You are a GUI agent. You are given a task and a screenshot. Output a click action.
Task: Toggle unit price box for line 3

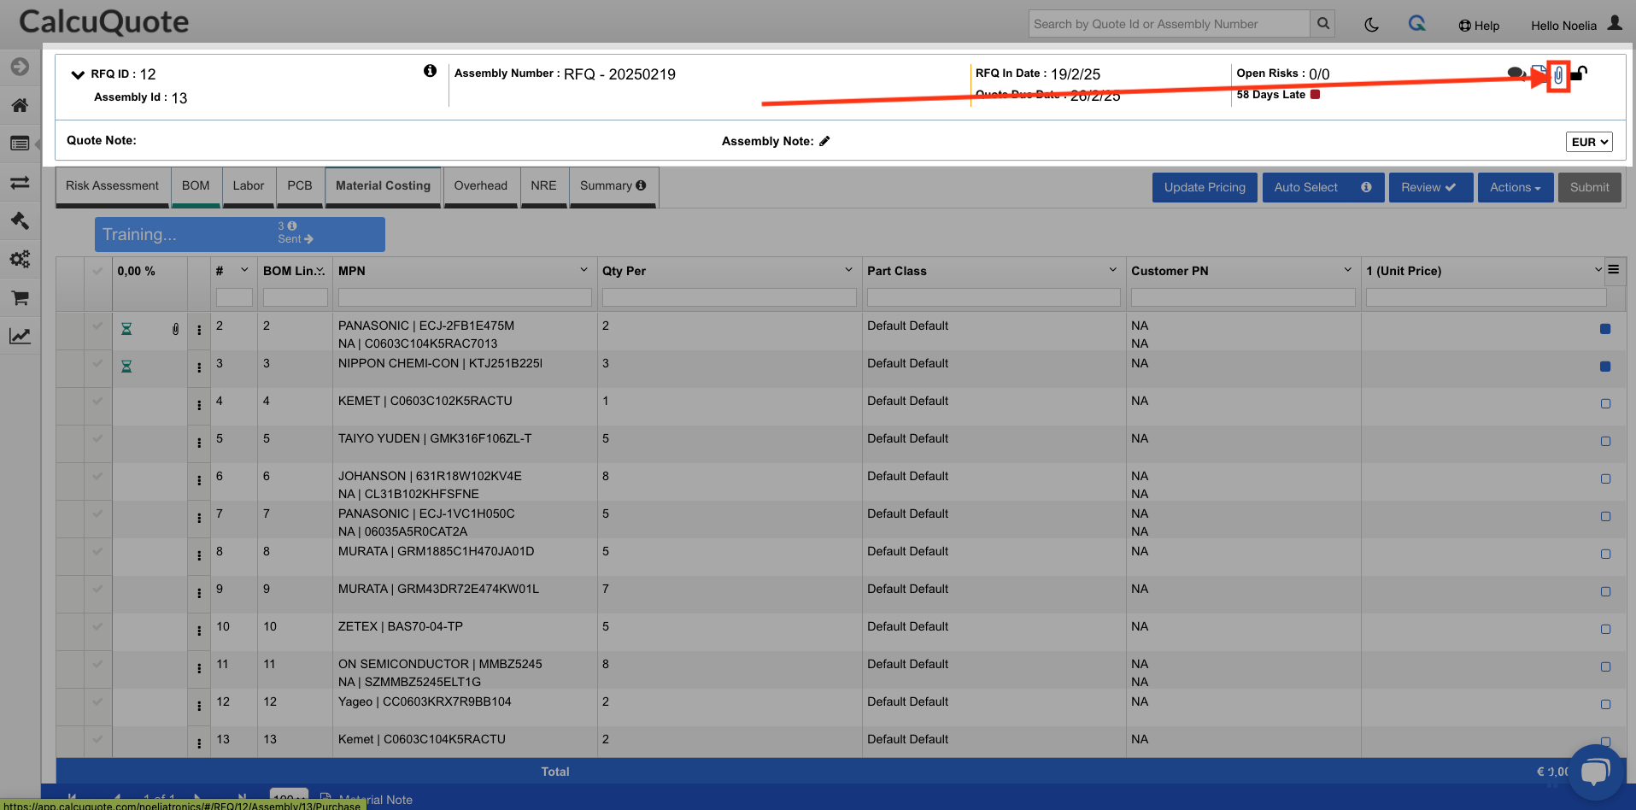point(1605,367)
